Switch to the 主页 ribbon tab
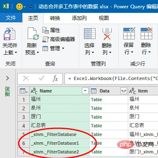158x158 pixels. 33,18
